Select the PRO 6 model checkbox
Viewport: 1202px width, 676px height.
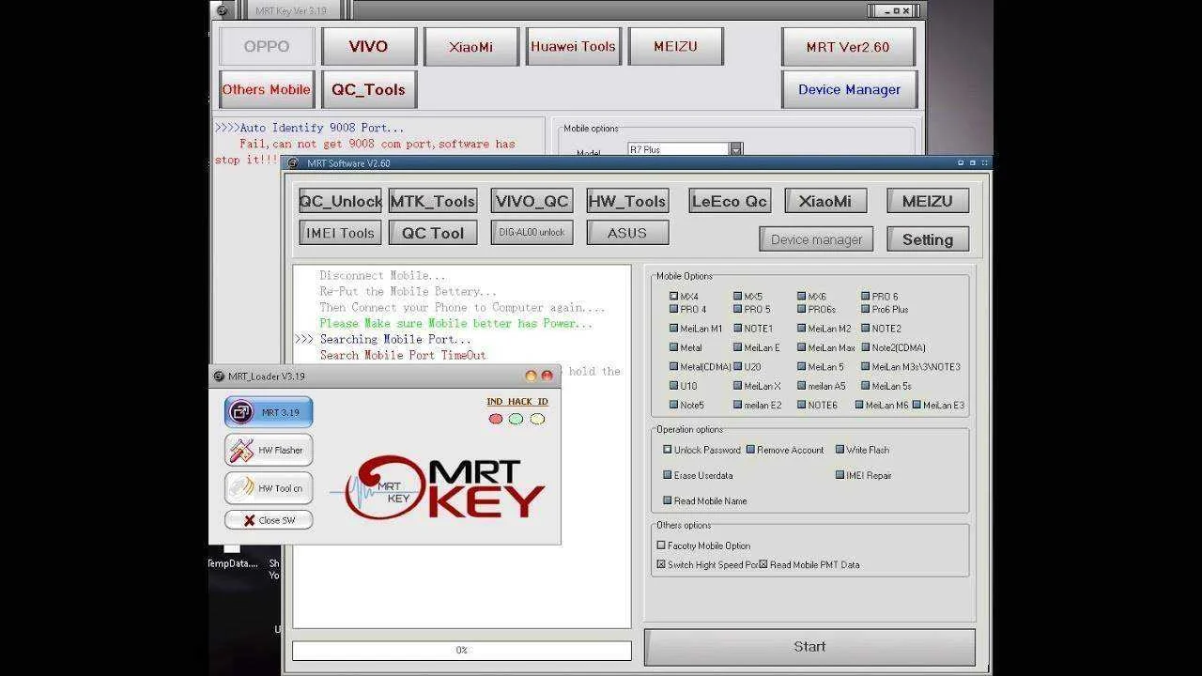click(x=865, y=296)
